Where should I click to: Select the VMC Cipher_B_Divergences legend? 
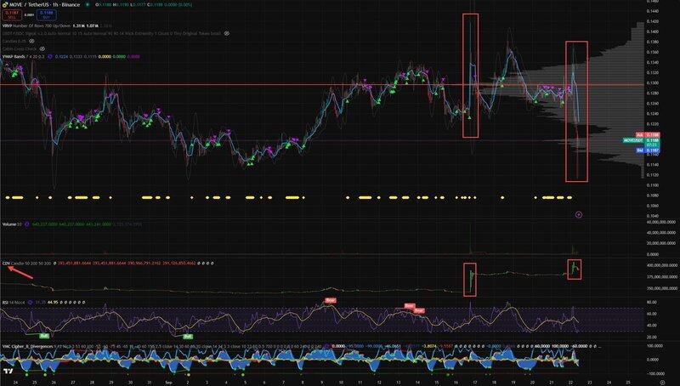28,347
